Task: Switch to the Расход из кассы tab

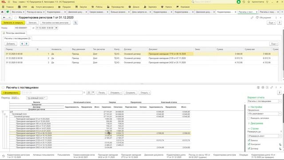Action: 35,12
